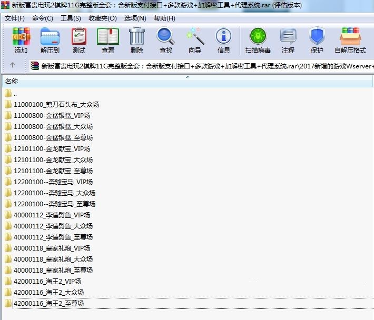Image resolution: width=374 pixels, height=320 pixels.
Task: Click the Extract To (解压到) icon
Action: (50, 41)
